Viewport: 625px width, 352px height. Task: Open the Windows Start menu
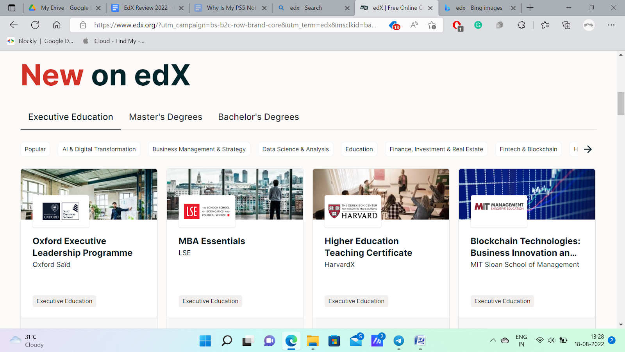205,341
